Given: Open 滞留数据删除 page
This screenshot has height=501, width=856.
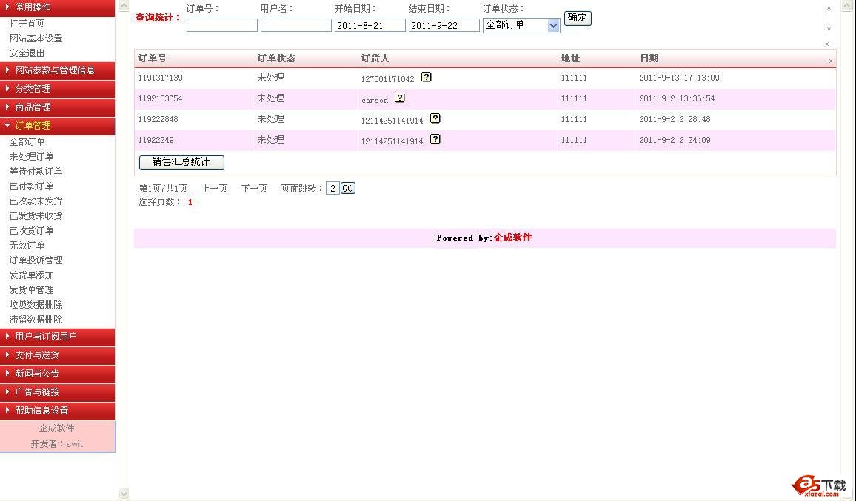Looking at the screenshot, I should point(36,319).
